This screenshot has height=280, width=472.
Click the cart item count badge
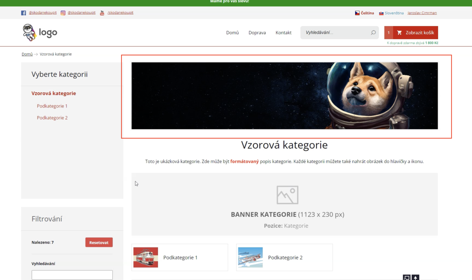pyautogui.click(x=389, y=33)
